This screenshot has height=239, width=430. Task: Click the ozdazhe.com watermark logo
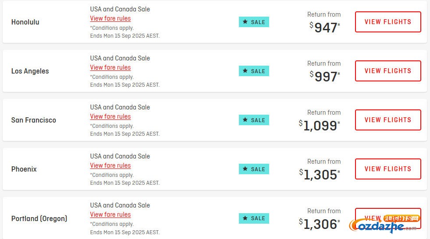click(384, 225)
